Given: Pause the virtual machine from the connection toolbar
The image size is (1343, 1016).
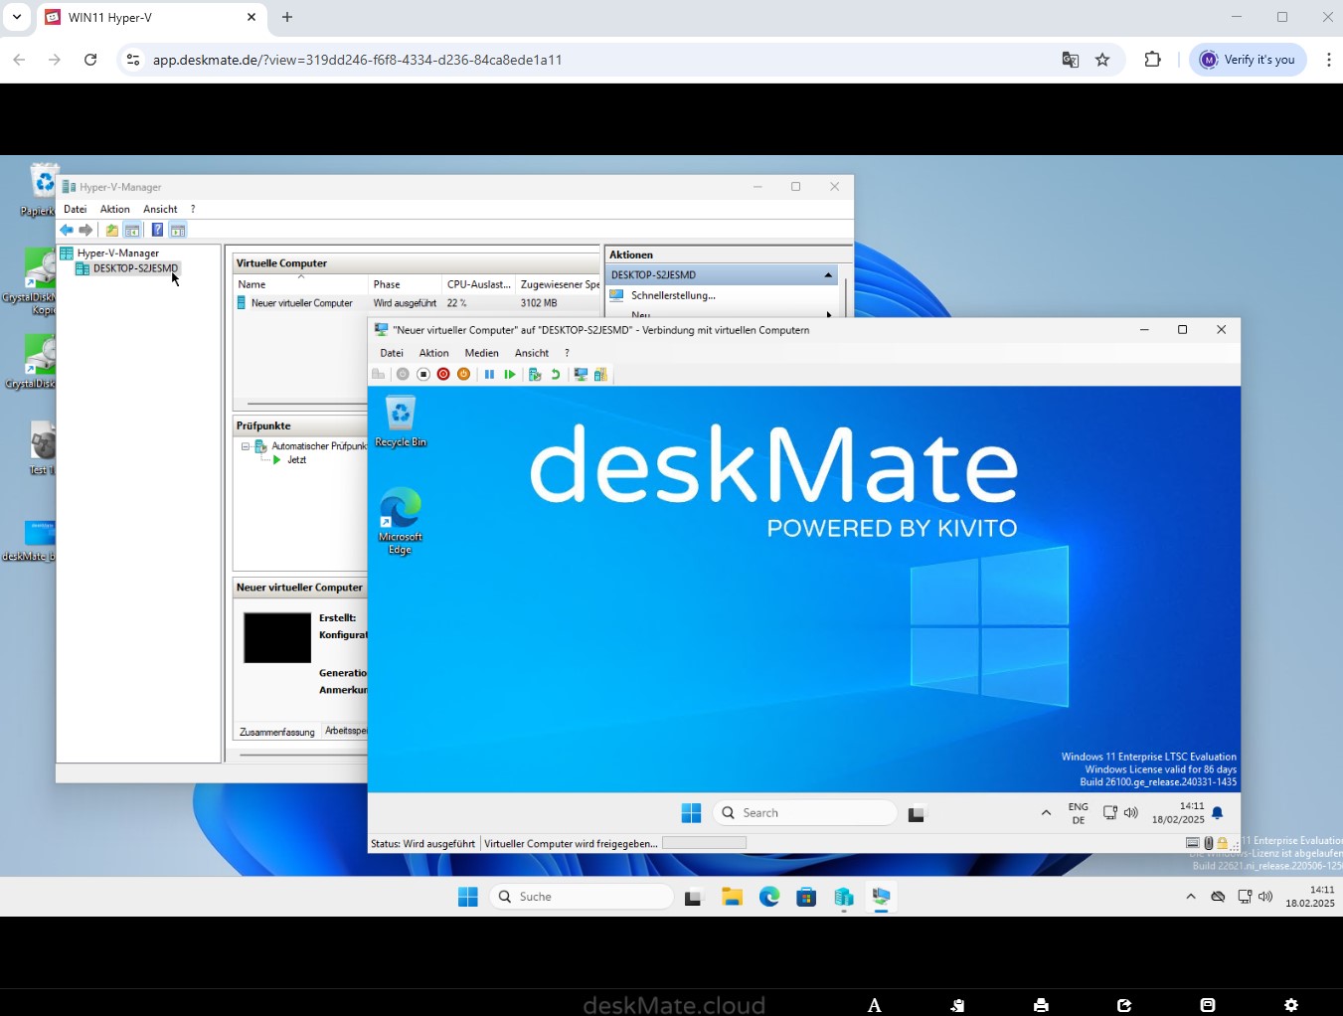Looking at the screenshot, I should [489, 375].
